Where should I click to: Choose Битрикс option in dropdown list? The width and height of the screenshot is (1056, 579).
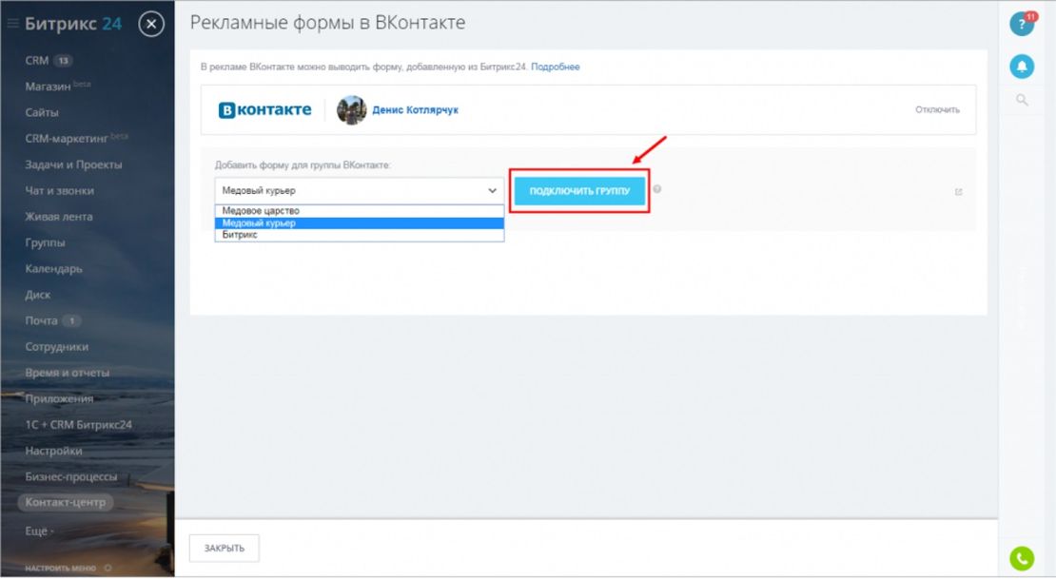pyautogui.click(x=240, y=235)
